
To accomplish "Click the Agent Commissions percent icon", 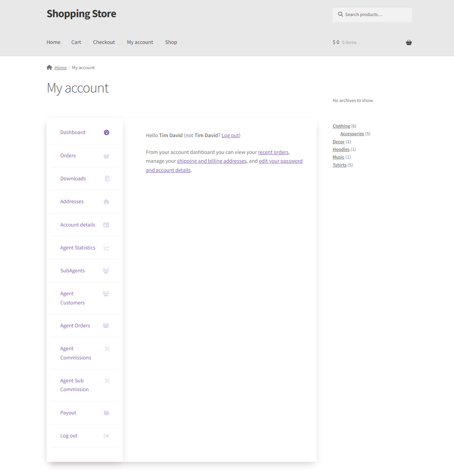I will click(107, 349).
